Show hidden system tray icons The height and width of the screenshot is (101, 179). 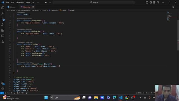[x=141, y=98]
